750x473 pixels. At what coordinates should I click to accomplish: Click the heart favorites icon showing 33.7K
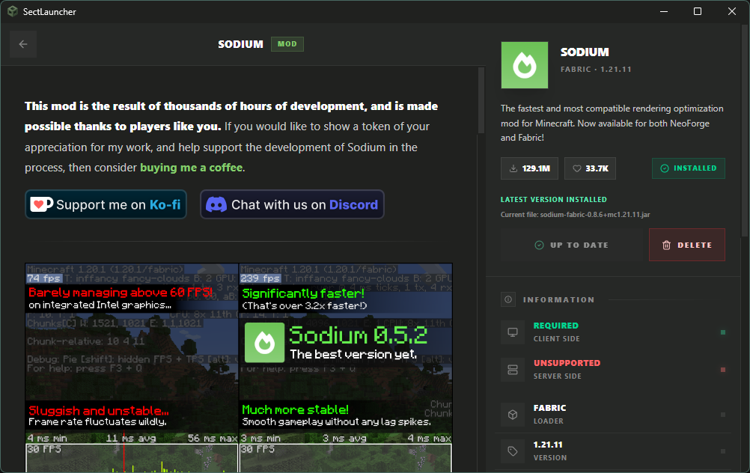577,168
